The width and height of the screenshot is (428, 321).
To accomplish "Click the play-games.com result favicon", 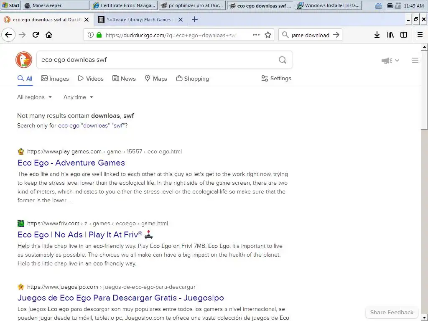I will click(x=21, y=151).
